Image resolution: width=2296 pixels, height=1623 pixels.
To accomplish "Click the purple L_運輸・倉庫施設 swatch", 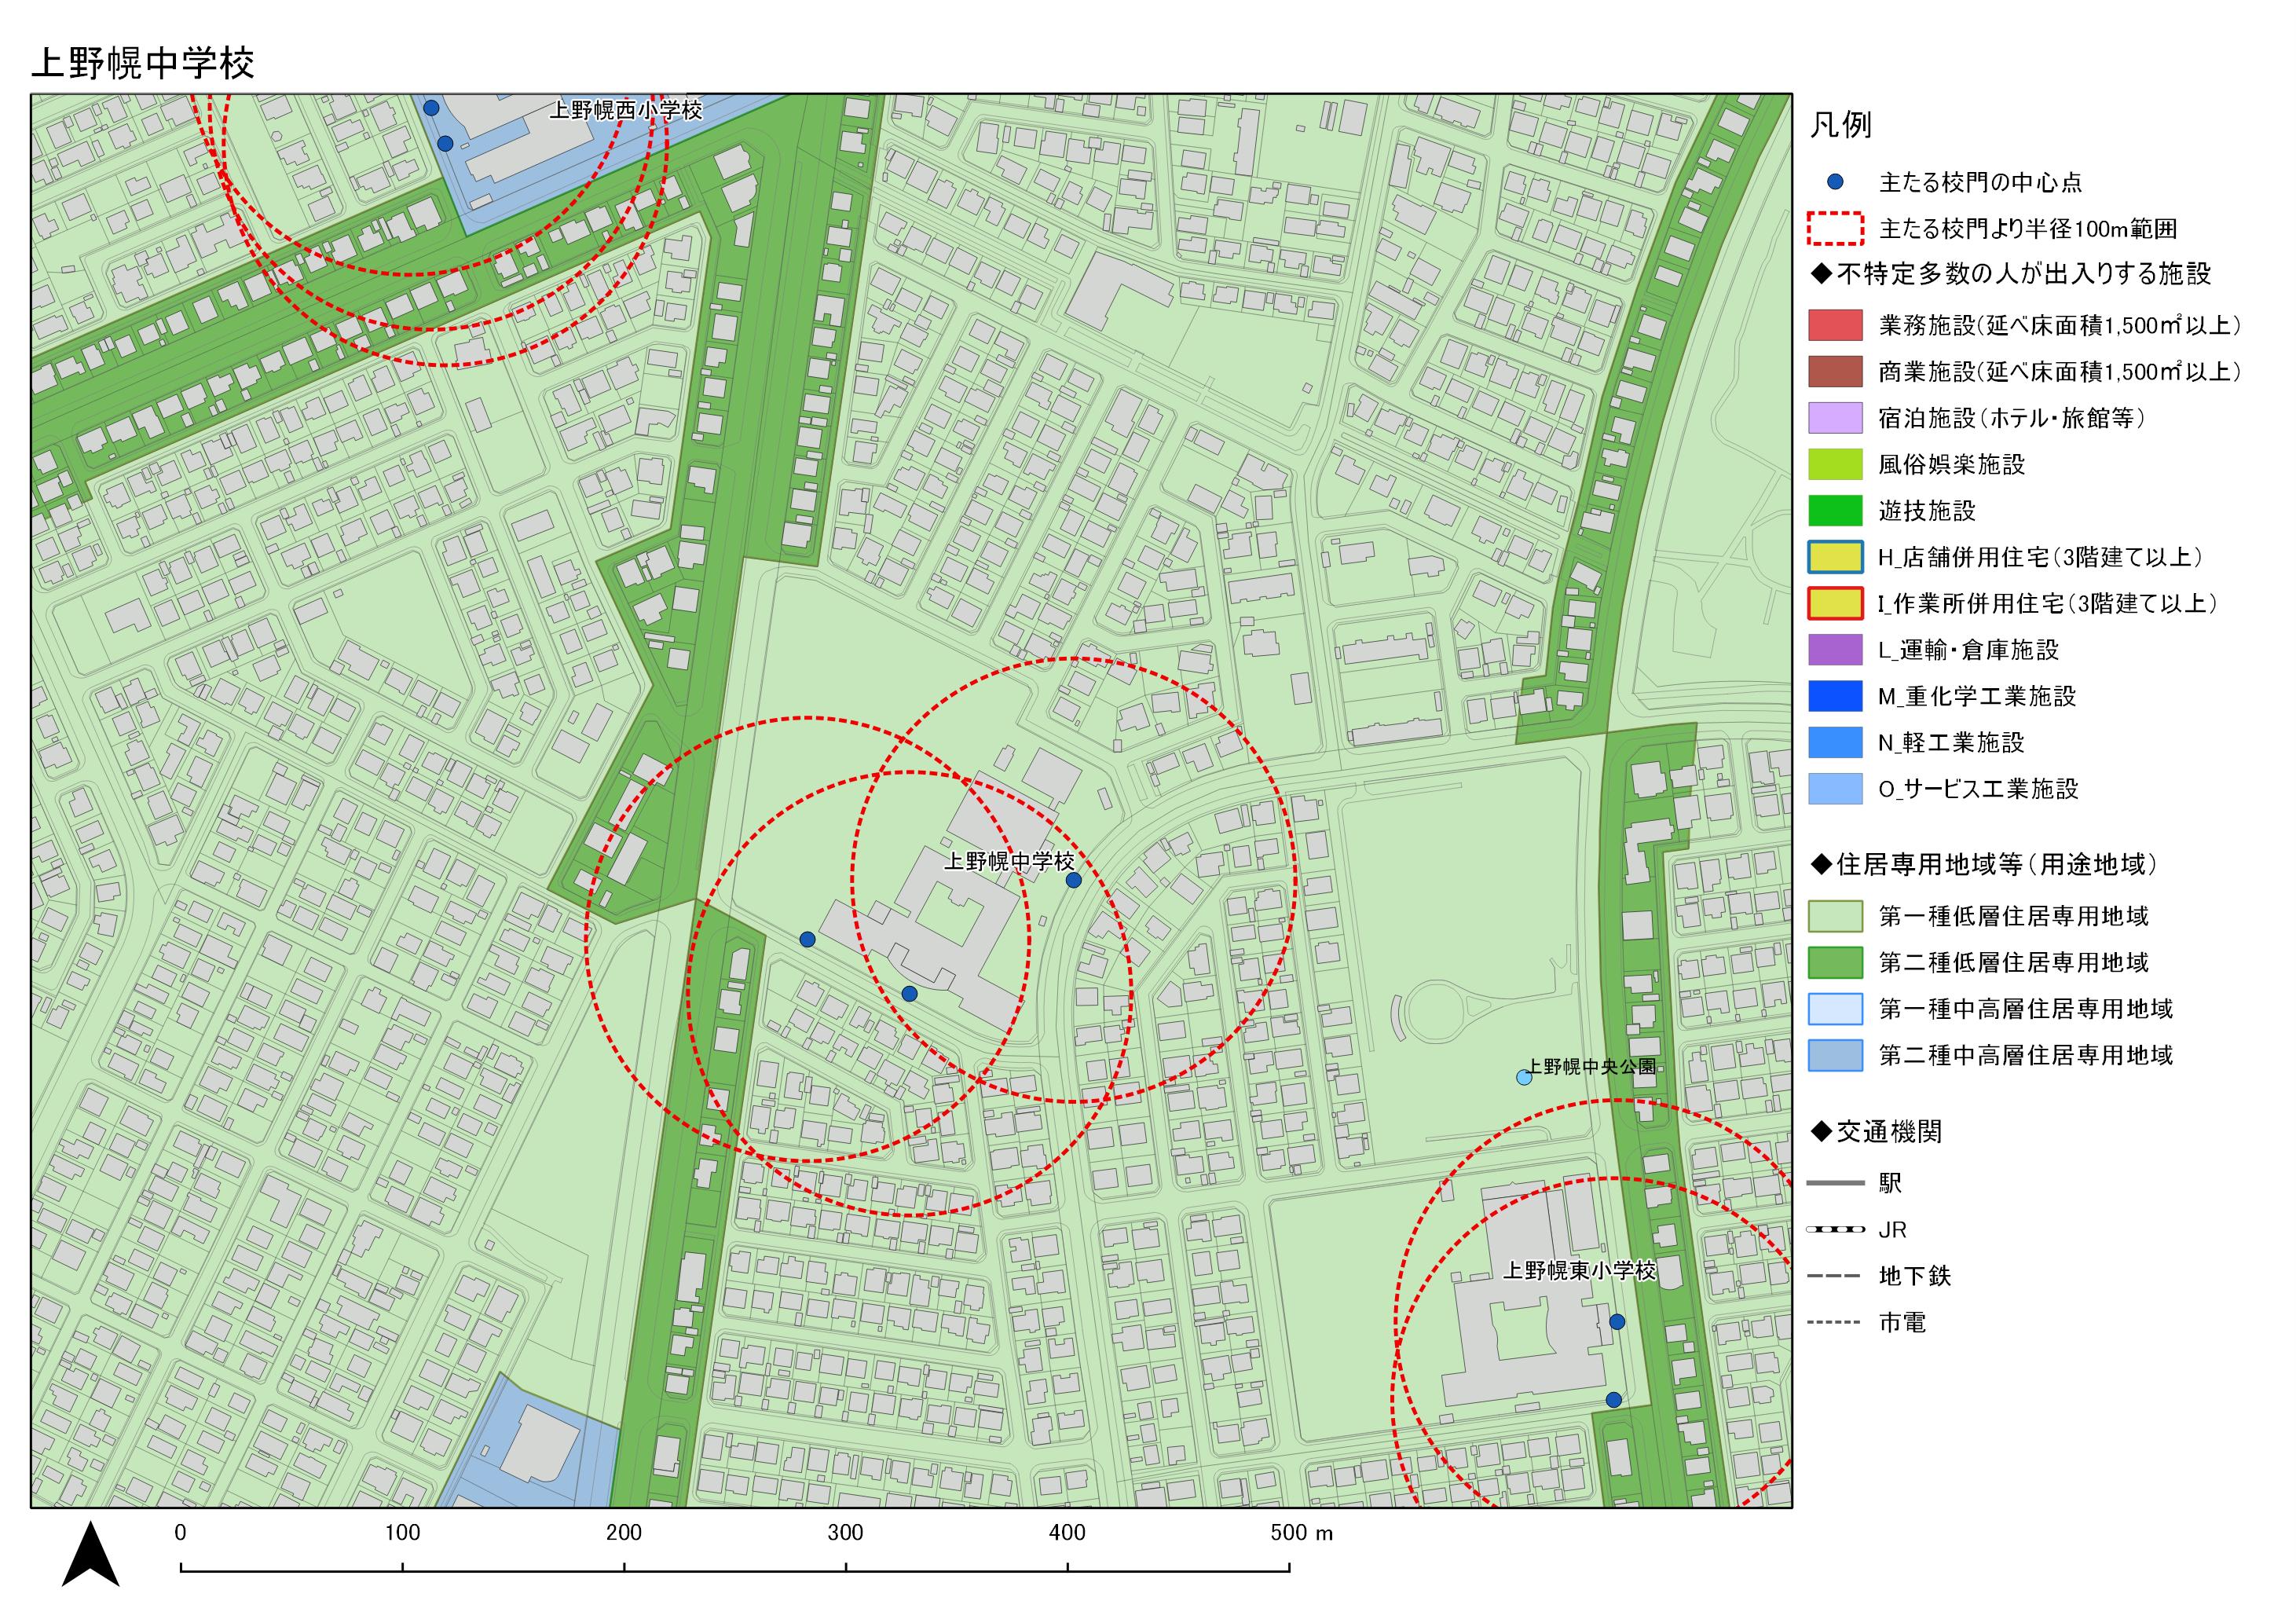I will [1834, 650].
